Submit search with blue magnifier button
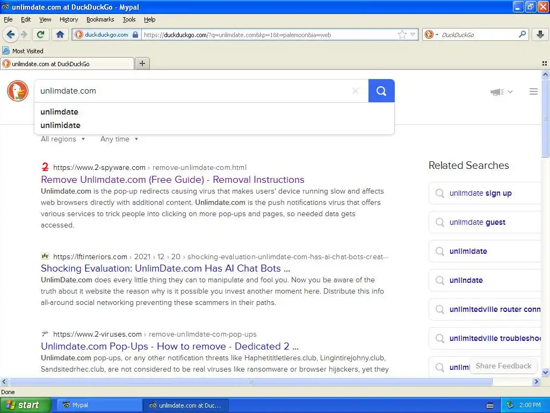 point(381,91)
